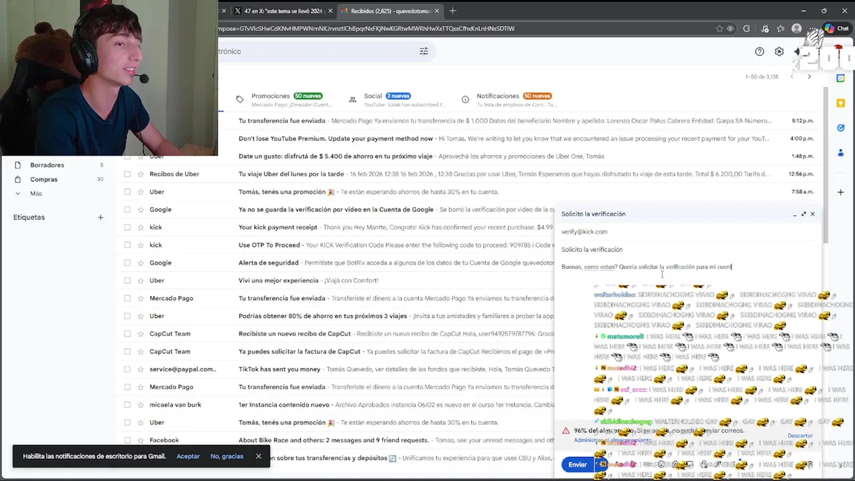Click subject field 'Solicito la verificación'

point(592,249)
